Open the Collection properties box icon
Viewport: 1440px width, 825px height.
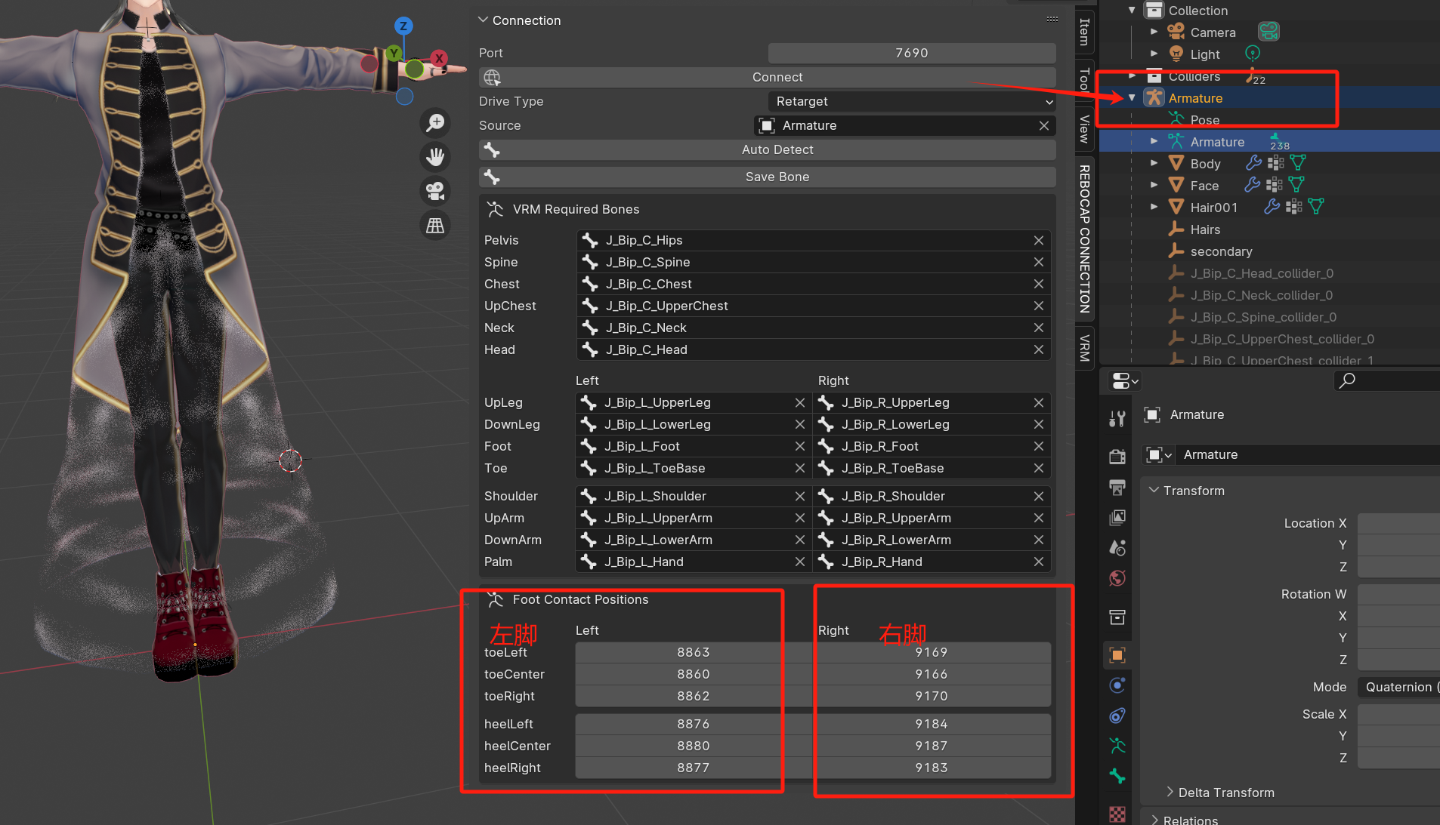pos(1117,617)
